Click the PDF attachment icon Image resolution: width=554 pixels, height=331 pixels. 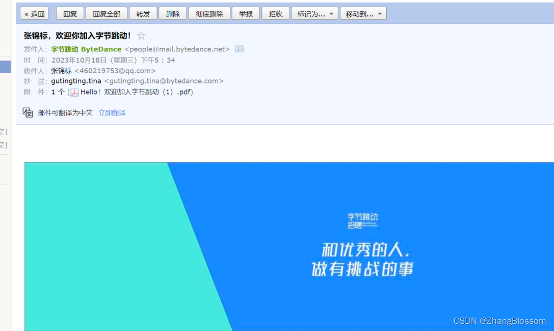[74, 93]
